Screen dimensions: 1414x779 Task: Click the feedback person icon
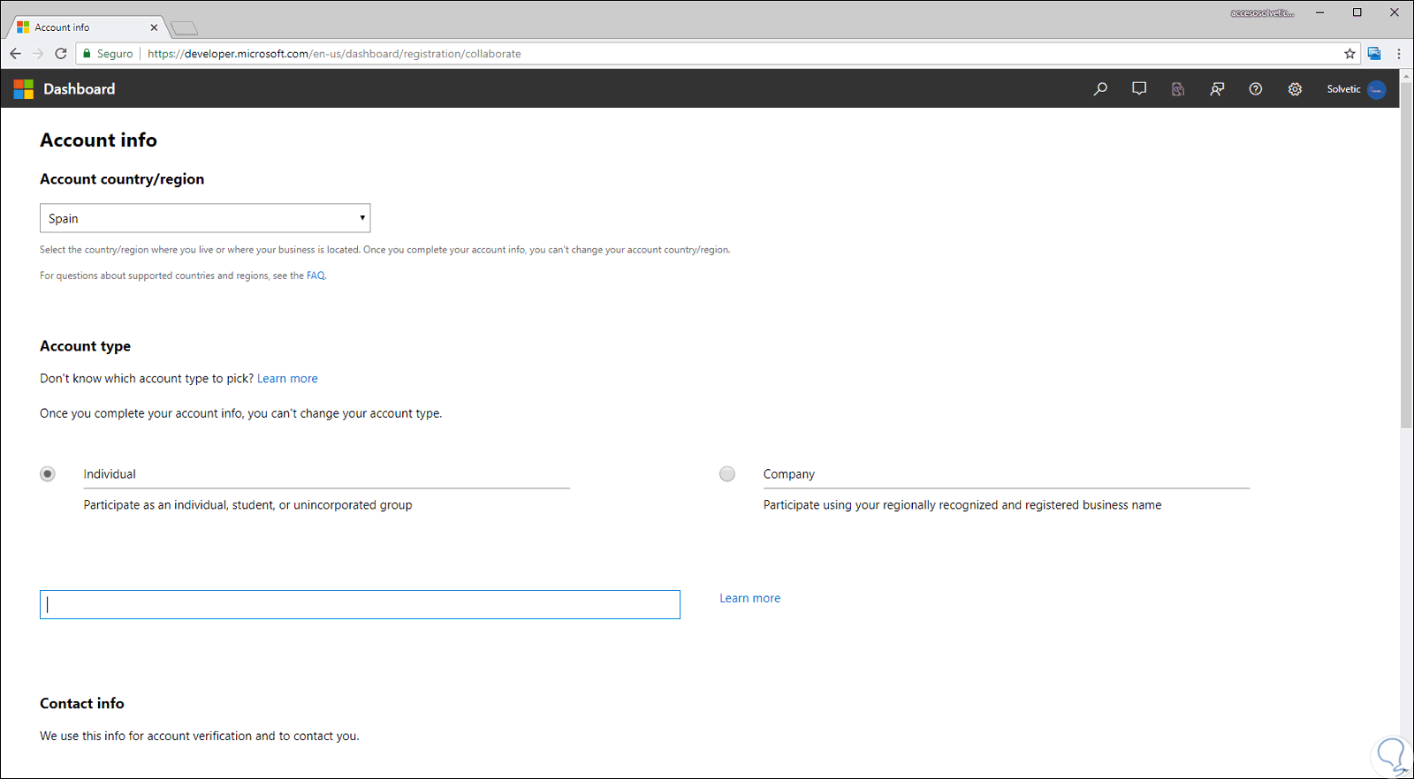[1217, 89]
